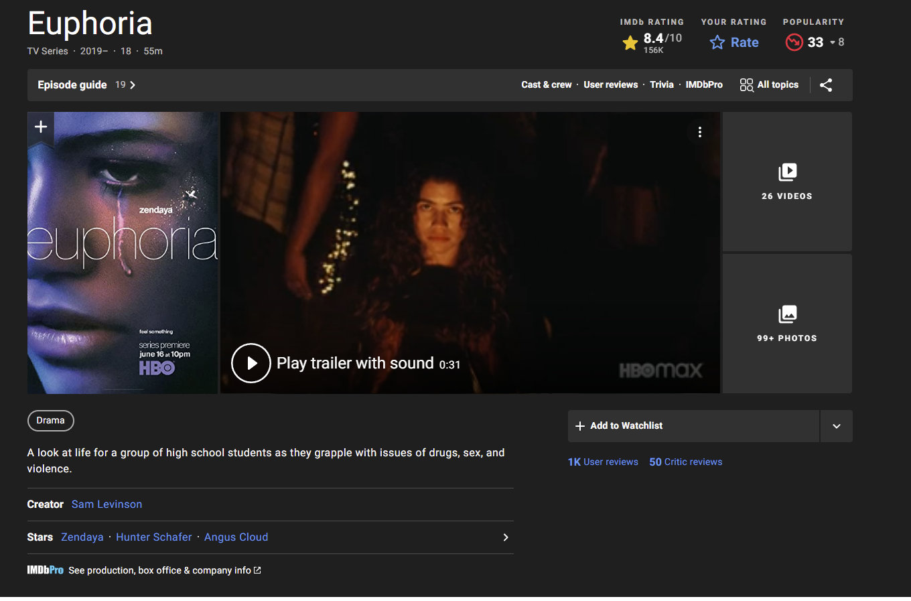This screenshot has width=911, height=601.
Task: Open Zendaya's profile link
Action: click(x=82, y=537)
